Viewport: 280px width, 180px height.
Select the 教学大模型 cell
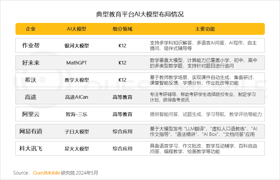(x=77, y=80)
